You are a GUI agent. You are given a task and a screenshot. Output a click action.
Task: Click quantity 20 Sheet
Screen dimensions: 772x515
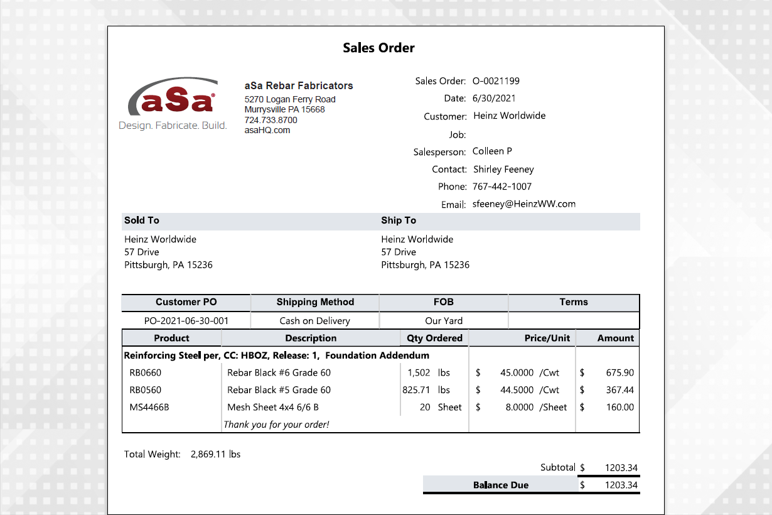coord(441,407)
